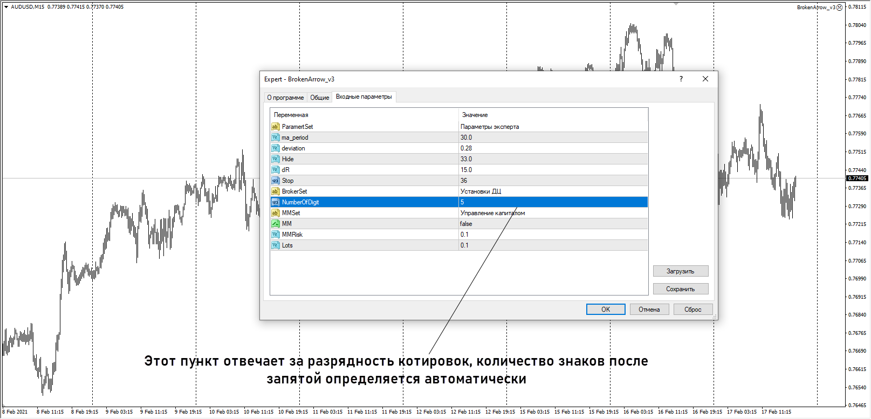
Task: Click the green boolean icon next to MM
Action: (275, 224)
